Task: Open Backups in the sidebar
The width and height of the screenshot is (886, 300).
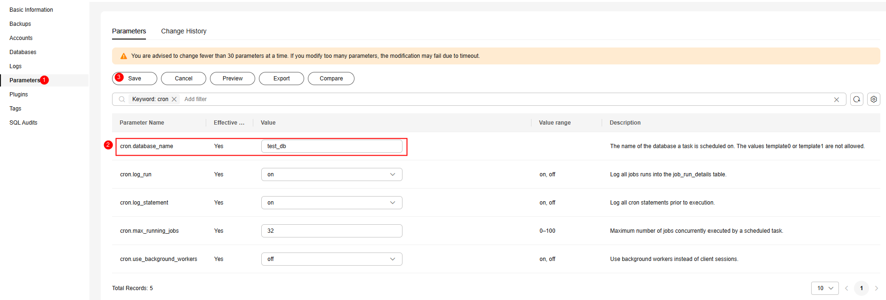Action: [x=20, y=24]
